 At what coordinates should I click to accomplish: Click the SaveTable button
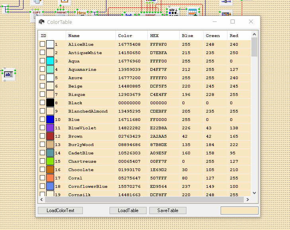[168, 211]
